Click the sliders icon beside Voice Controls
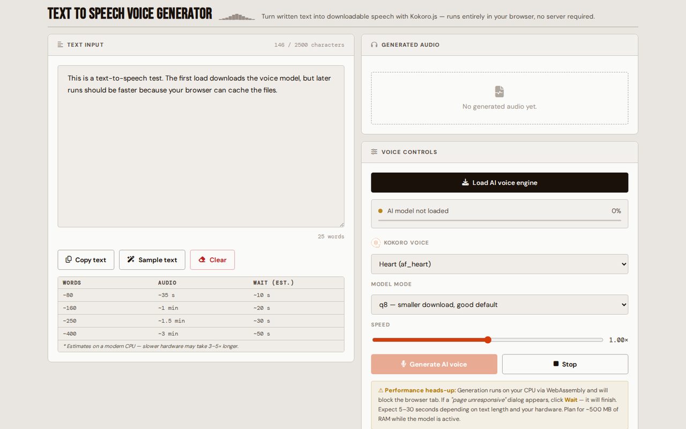 374,152
